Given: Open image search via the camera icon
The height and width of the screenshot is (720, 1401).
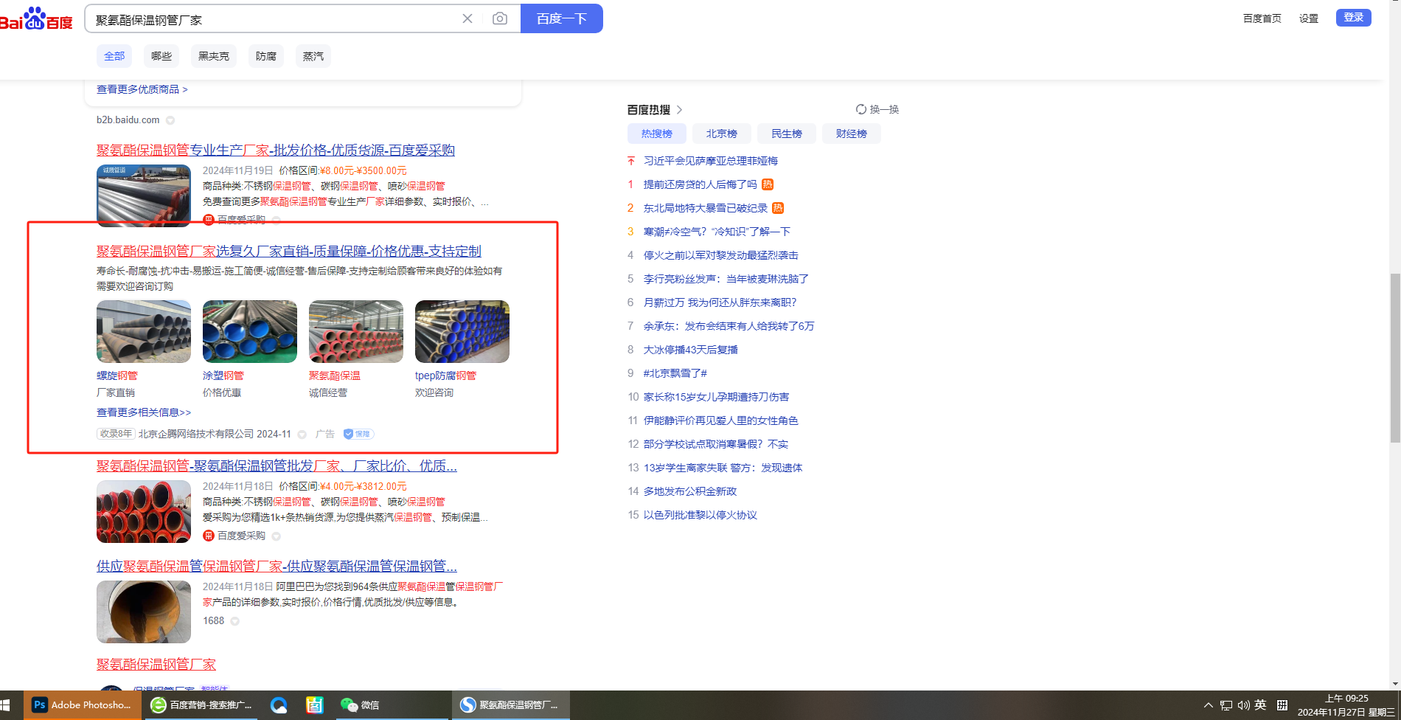Looking at the screenshot, I should click(500, 18).
